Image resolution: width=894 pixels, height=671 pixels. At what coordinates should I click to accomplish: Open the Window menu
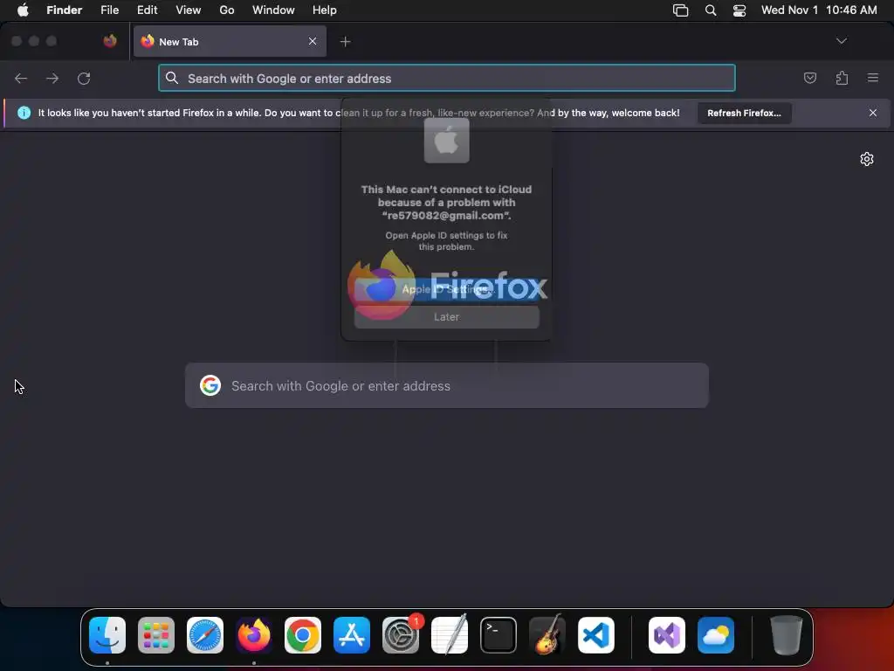(273, 10)
